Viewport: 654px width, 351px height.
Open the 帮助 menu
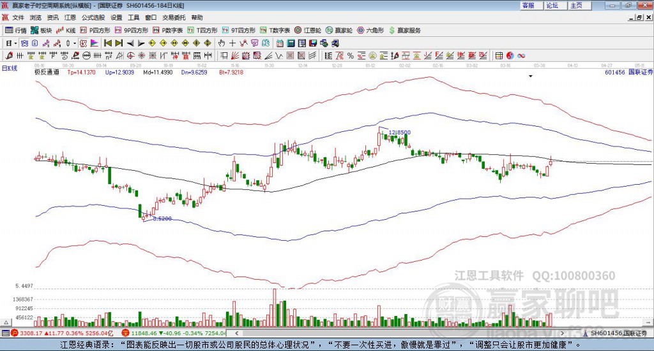pyautogui.click(x=197, y=17)
